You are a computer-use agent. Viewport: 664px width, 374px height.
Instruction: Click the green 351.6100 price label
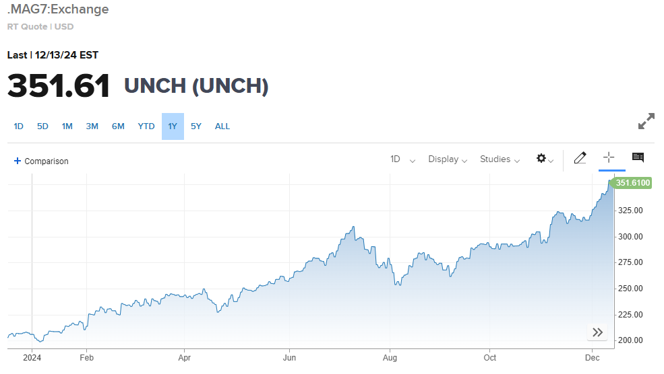pyautogui.click(x=632, y=183)
